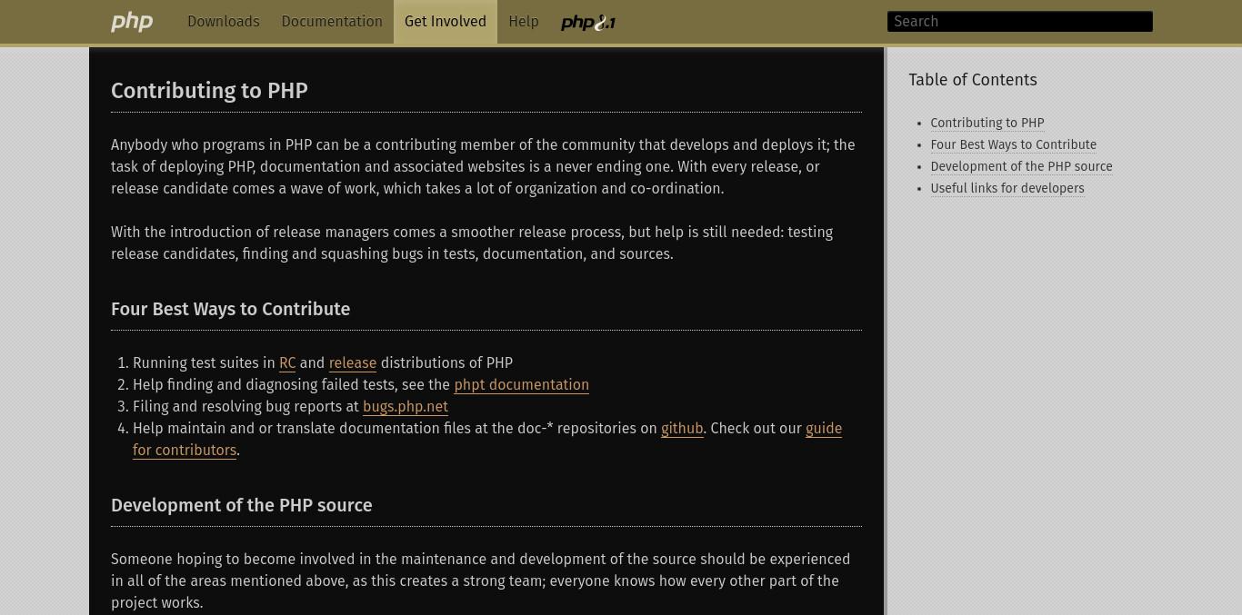Image resolution: width=1242 pixels, height=615 pixels.
Task: Click the php logo in navbar
Action: [x=132, y=22]
